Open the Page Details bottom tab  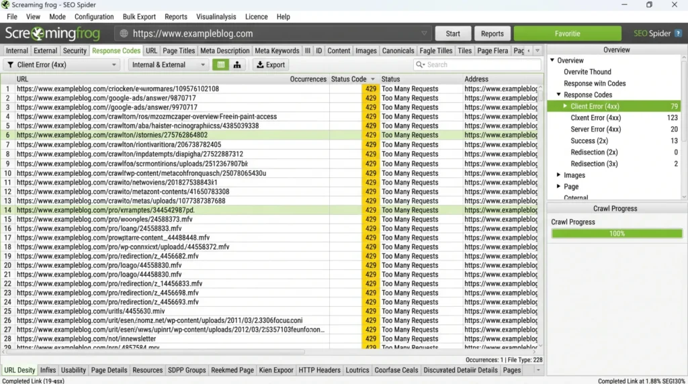tap(109, 370)
